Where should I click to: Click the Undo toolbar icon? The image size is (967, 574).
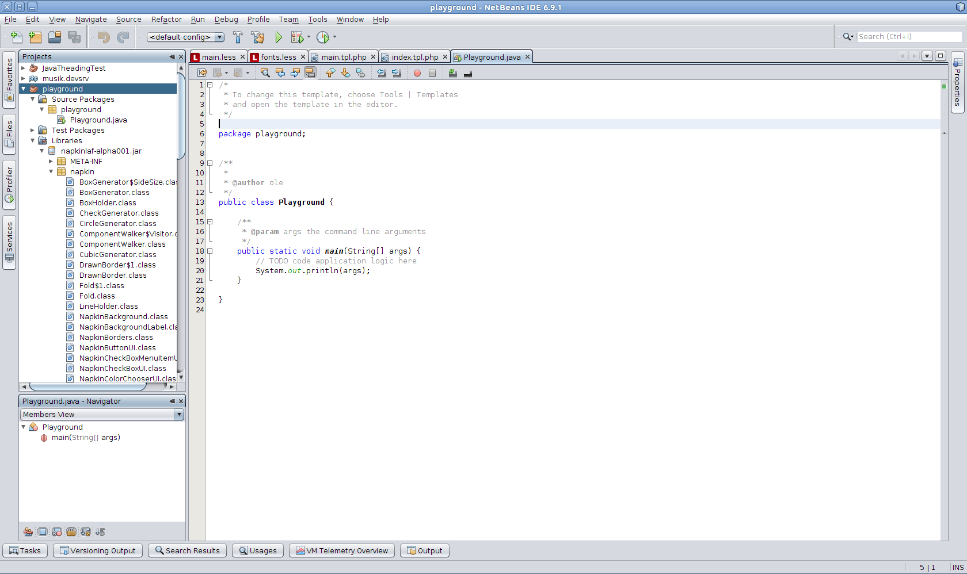104,37
